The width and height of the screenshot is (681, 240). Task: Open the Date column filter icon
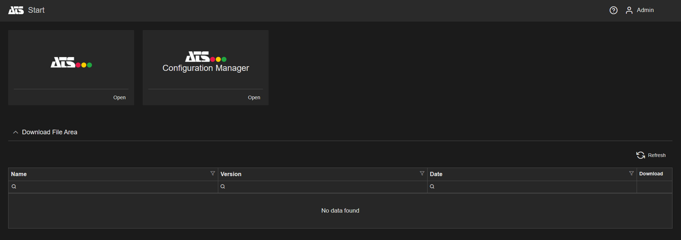(631, 173)
